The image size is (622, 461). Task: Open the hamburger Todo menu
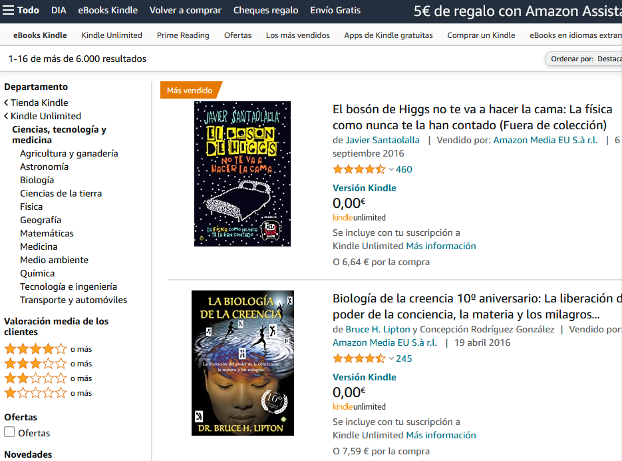tap(21, 10)
